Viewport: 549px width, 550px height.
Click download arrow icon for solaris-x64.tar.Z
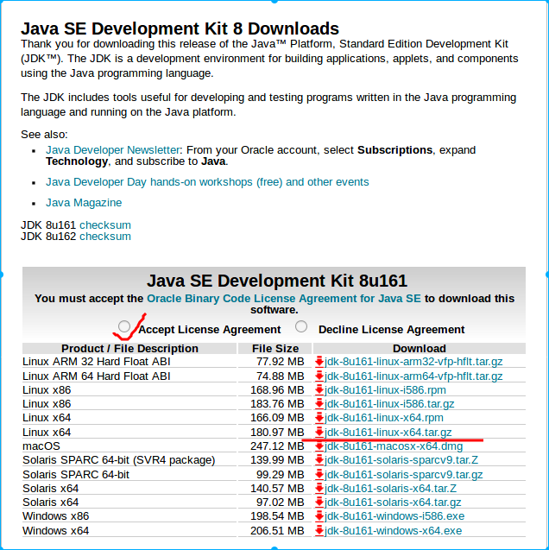[x=319, y=489]
